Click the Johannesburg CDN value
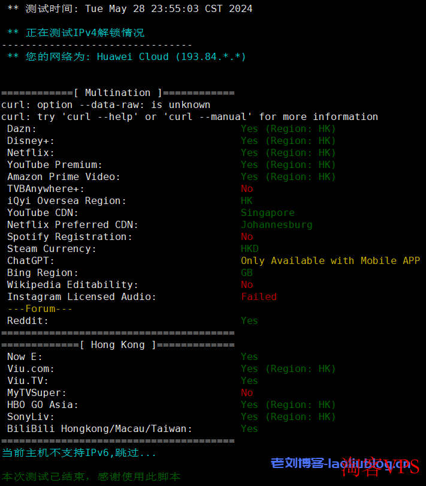Screen dimensions: 426x486 (x=276, y=224)
